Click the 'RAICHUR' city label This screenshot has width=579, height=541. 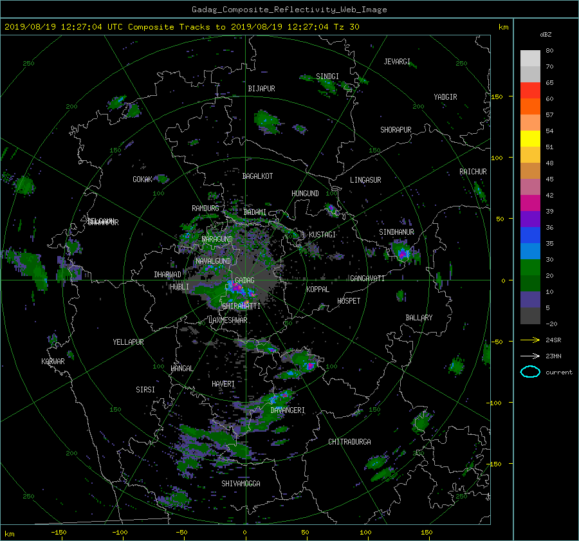pyautogui.click(x=473, y=172)
